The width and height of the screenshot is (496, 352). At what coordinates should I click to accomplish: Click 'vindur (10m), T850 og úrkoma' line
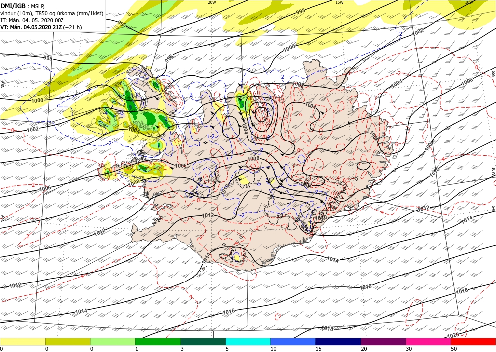point(52,13)
